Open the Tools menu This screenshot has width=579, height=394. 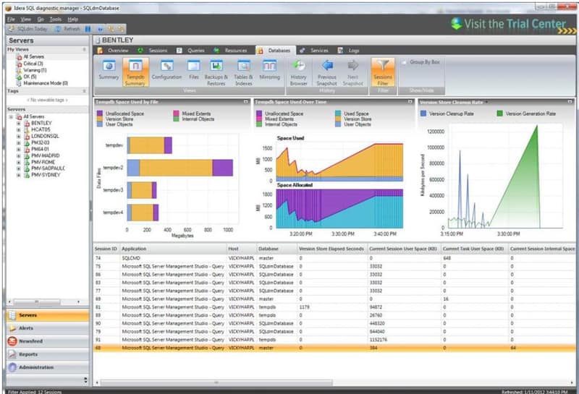coord(56,20)
